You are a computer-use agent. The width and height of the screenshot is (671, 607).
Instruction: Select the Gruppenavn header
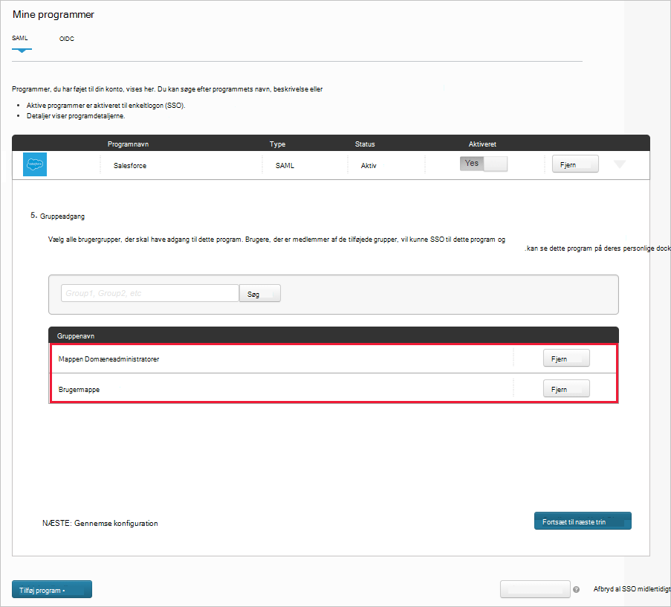(75, 335)
